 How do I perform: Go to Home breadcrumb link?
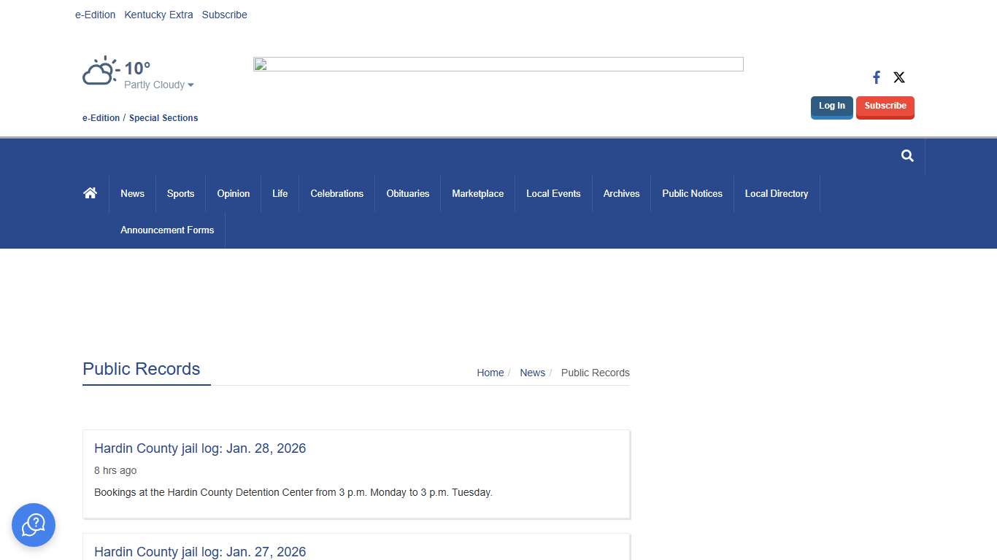pyautogui.click(x=490, y=373)
